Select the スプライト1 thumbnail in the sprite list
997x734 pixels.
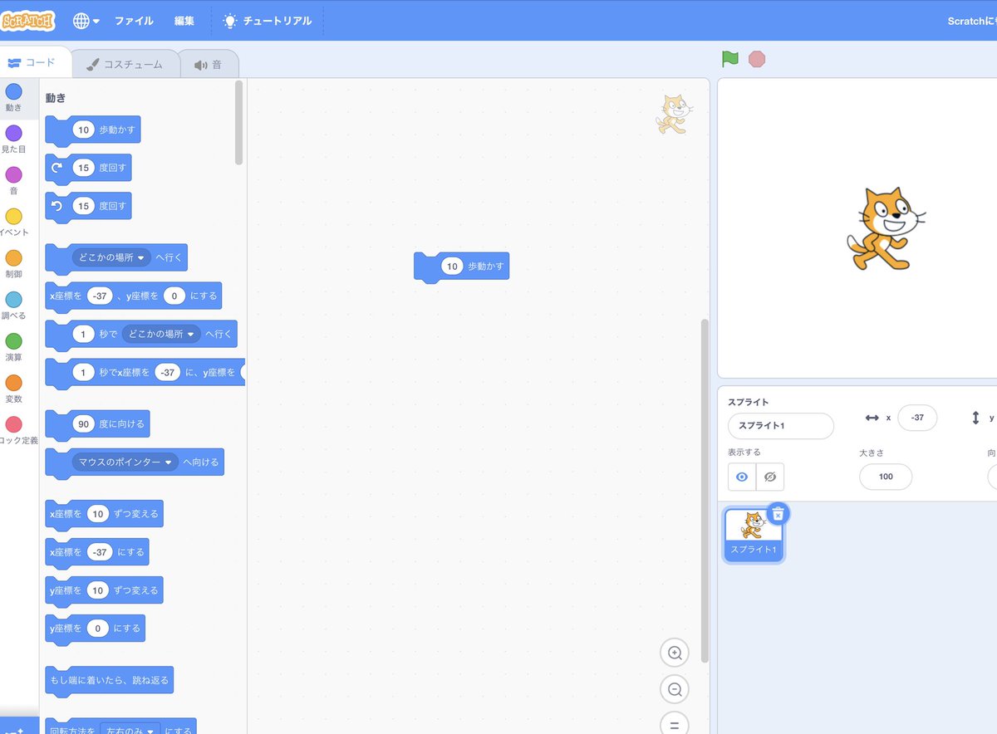753,535
